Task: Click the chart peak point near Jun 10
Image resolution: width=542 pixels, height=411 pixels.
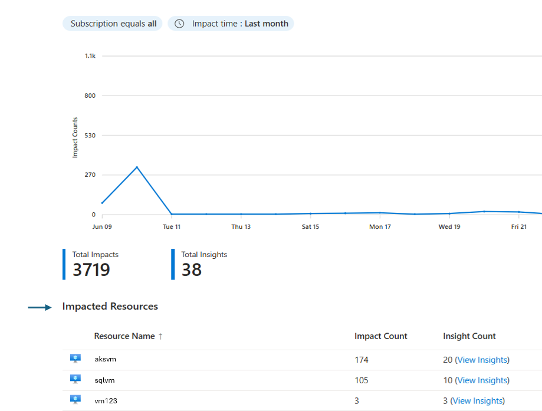Action: point(137,167)
